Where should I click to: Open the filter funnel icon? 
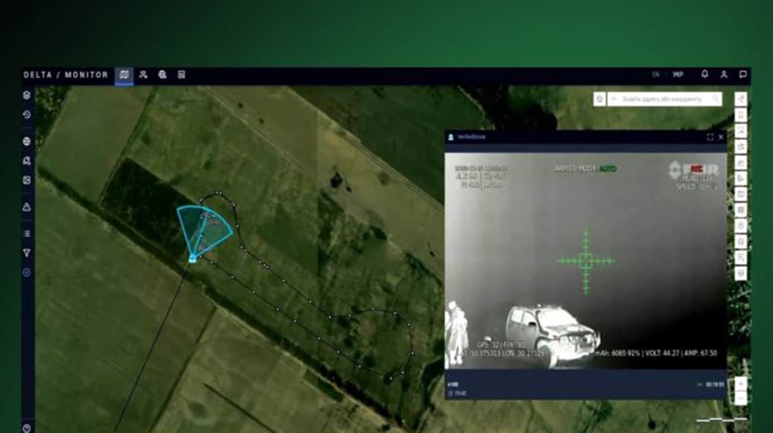coord(27,253)
